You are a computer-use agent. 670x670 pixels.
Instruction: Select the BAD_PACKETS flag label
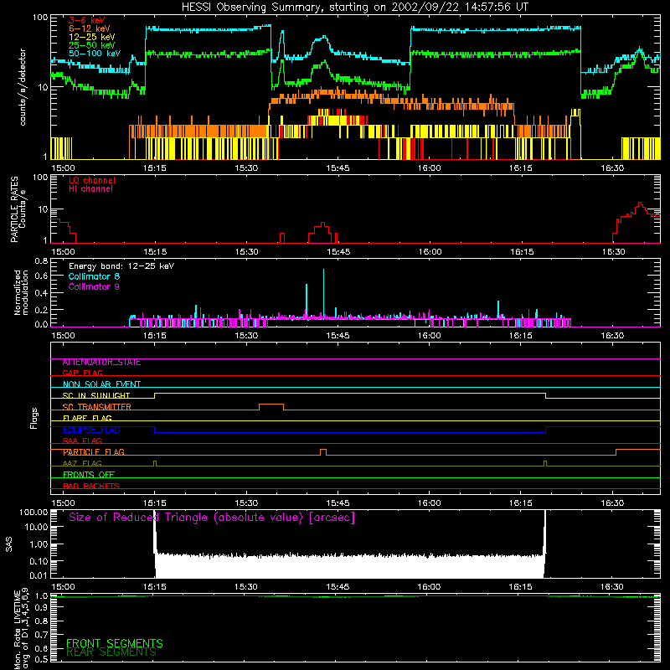pos(91,486)
